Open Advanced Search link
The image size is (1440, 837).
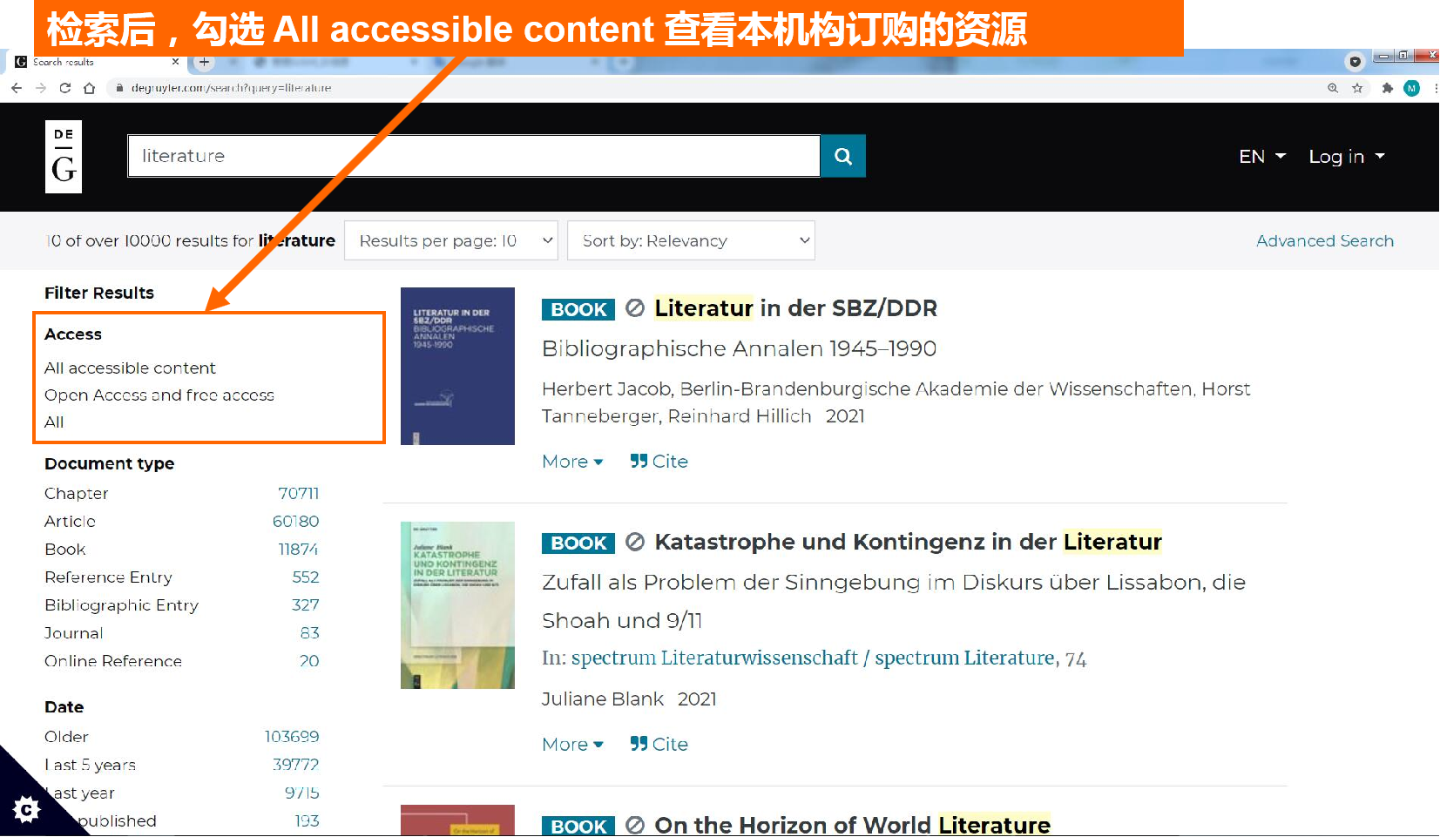(1324, 241)
